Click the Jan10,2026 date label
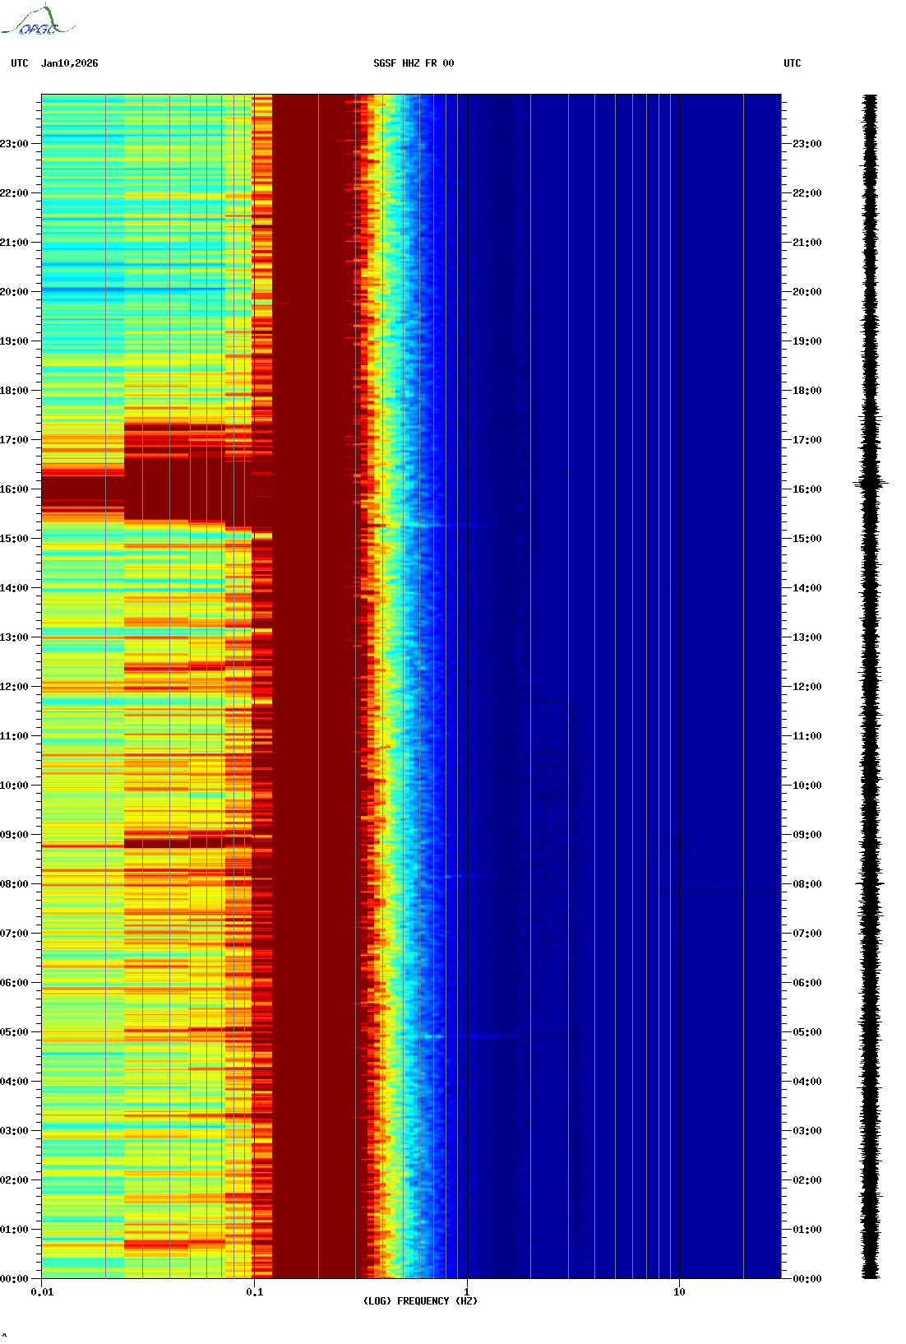 pyautogui.click(x=69, y=63)
